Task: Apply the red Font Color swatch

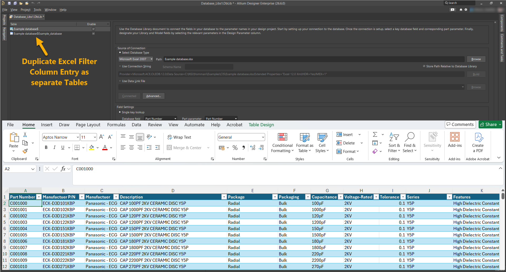Action: (x=105, y=148)
